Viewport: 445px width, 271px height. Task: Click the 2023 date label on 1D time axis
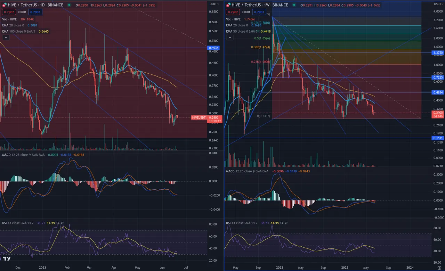point(42,268)
